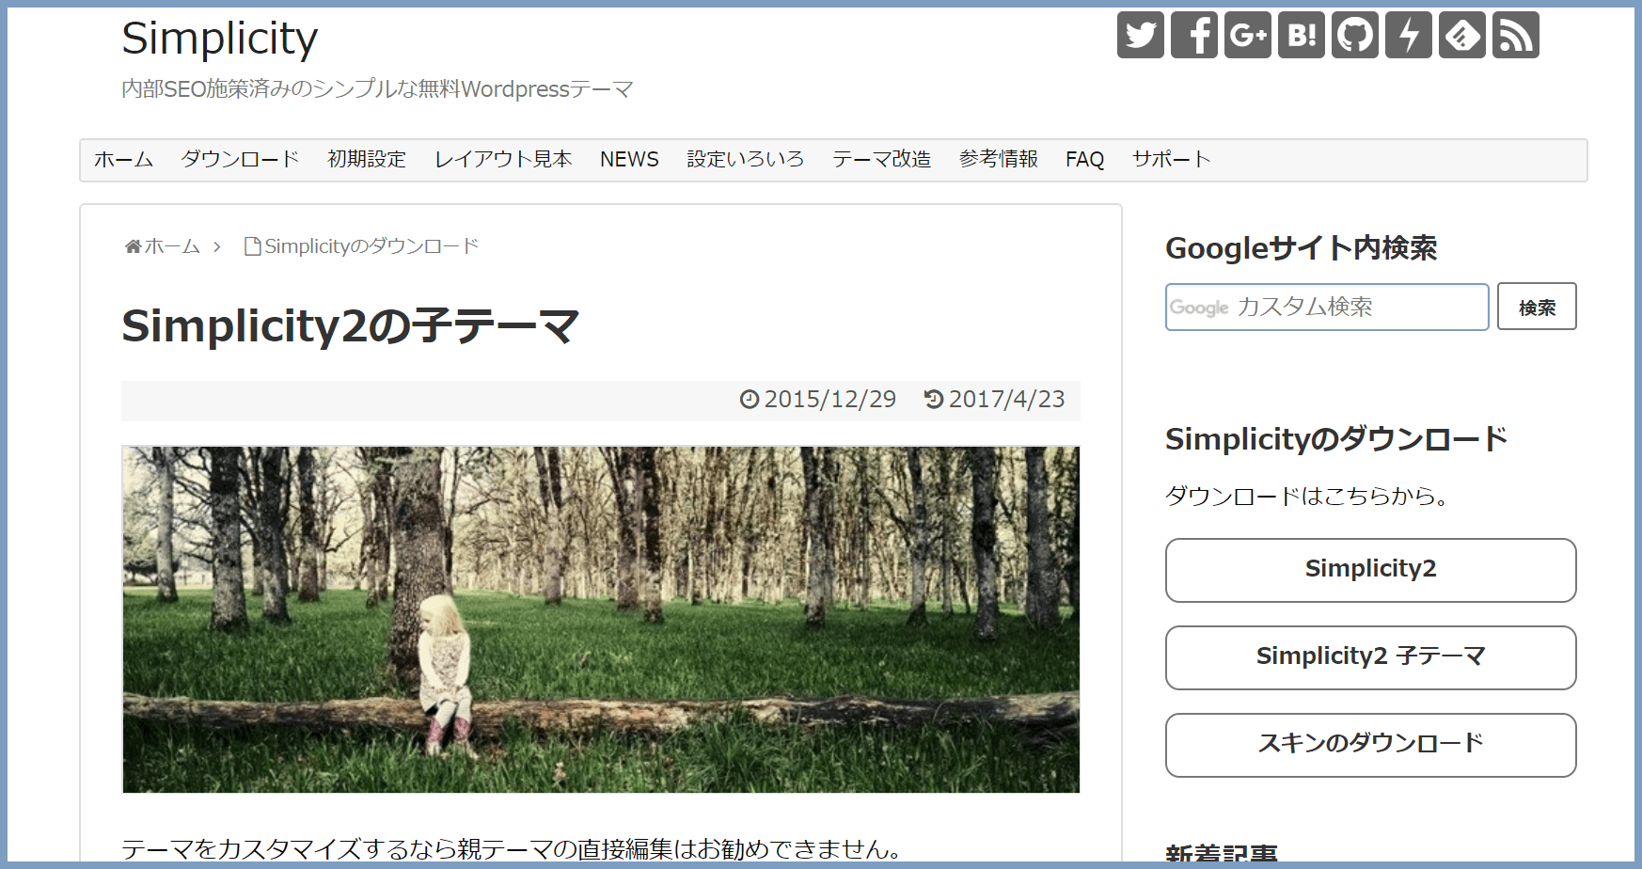Navigate to レイアウト見本 in the menu
Screen dimensions: 1642x869
[x=503, y=159]
